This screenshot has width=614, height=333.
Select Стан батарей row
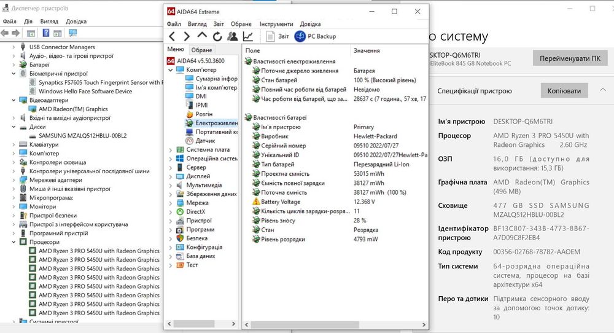[335, 80]
